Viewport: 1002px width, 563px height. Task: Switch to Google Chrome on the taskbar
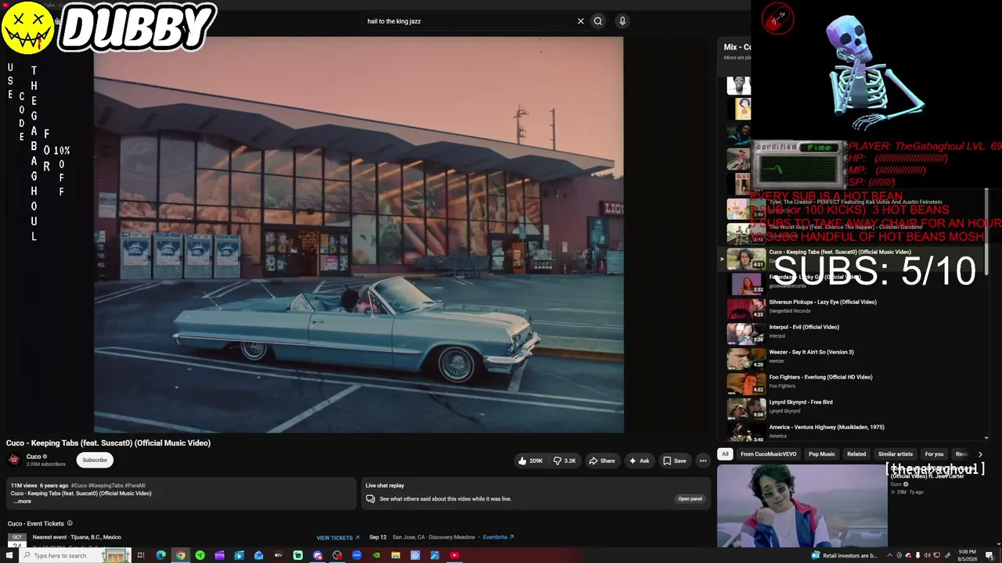pos(180,555)
